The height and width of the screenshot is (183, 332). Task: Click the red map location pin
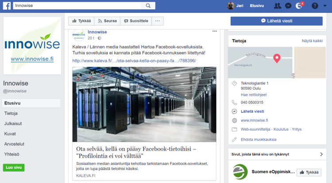pyautogui.click(x=277, y=58)
